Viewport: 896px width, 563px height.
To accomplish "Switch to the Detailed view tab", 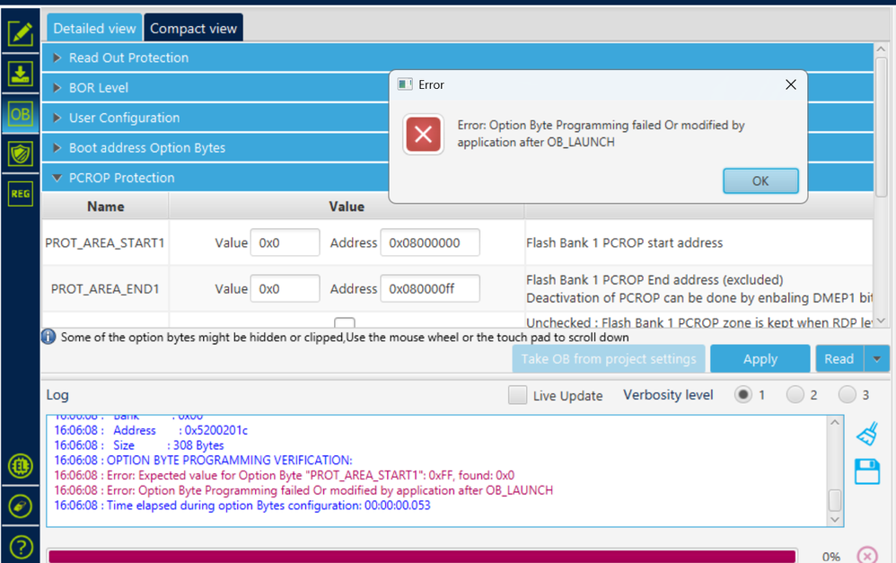I will pyautogui.click(x=94, y=28).
